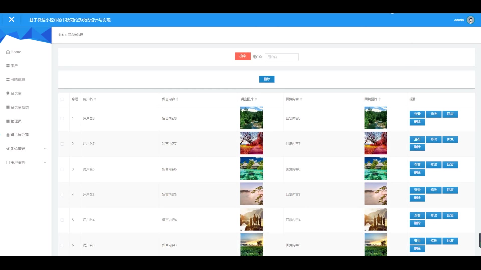481x270 pixels.
Task: Click 回复 button for 用户名7 row
Action: pyautogui.click(x=450, y=139)
